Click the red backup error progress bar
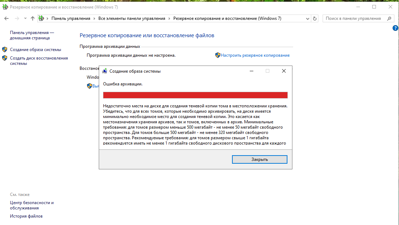The width and height of the screenshot is (399, 225). [x=195, y=95]
